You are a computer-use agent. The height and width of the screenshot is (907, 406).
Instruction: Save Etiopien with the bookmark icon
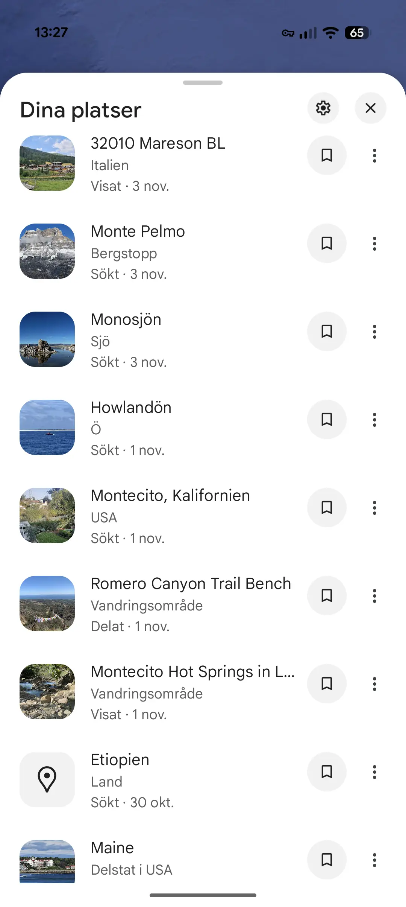pyautogui.click(x=327, y=772)
